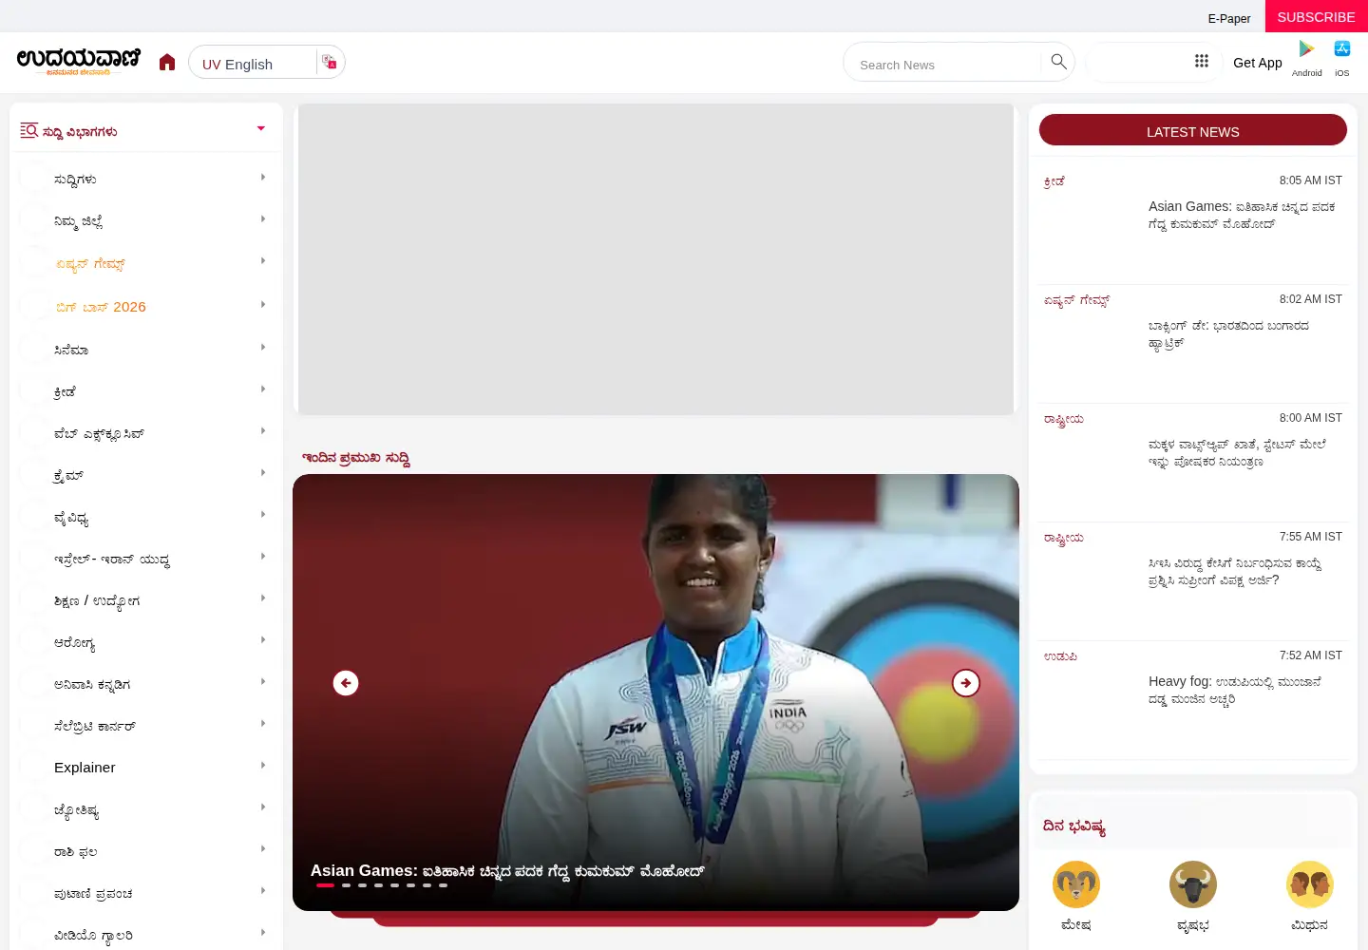Image resolution: width=1368 pixels, height=950 pixels.
Task: Open the Asian Games carousel image story
Action: click(x=655, y=692)
